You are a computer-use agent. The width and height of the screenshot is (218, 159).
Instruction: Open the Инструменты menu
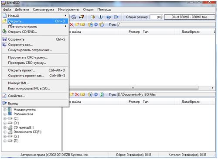click(x=68, y=10)
